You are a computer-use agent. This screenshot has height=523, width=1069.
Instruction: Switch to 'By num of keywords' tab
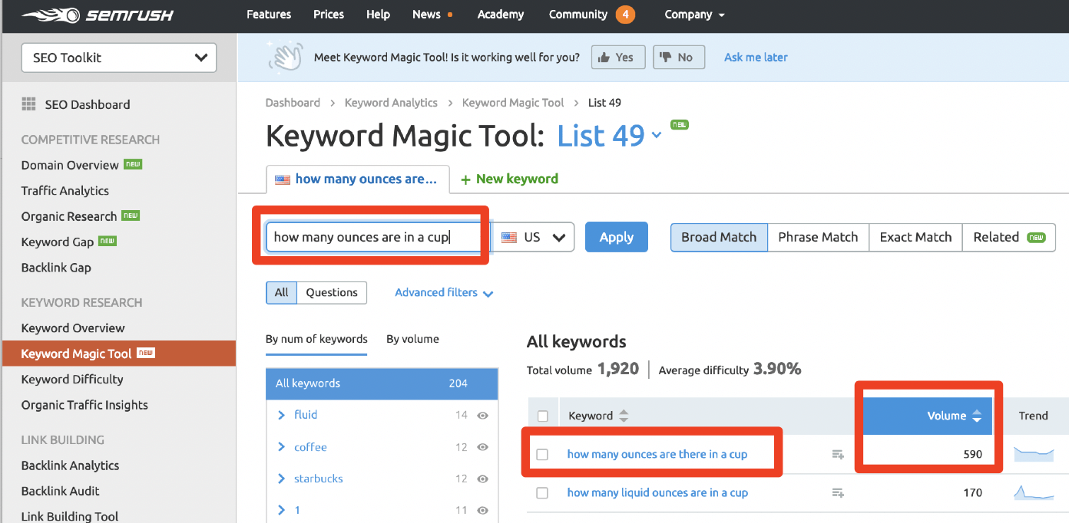[316, 339]
